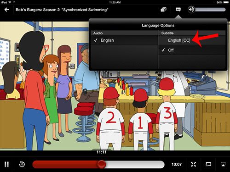
Task: Click the remaining time 10:07 label
Action: coord(177,164)
